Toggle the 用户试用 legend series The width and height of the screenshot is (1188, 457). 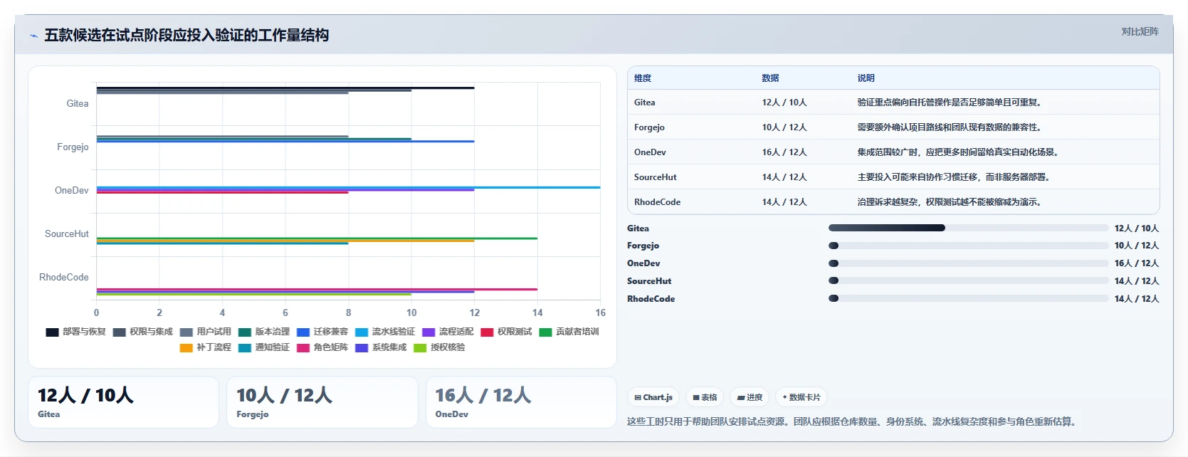coord(205,332)
